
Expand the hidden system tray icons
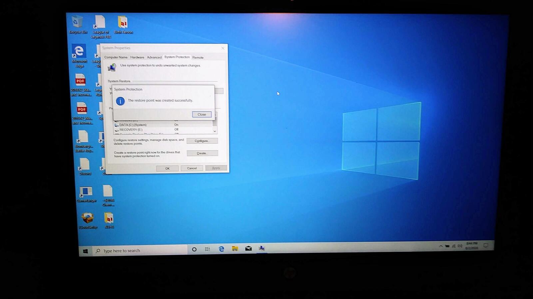click(x=441, y=246)
